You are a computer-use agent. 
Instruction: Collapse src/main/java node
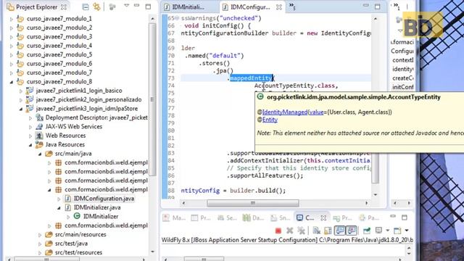coord(40,154)
